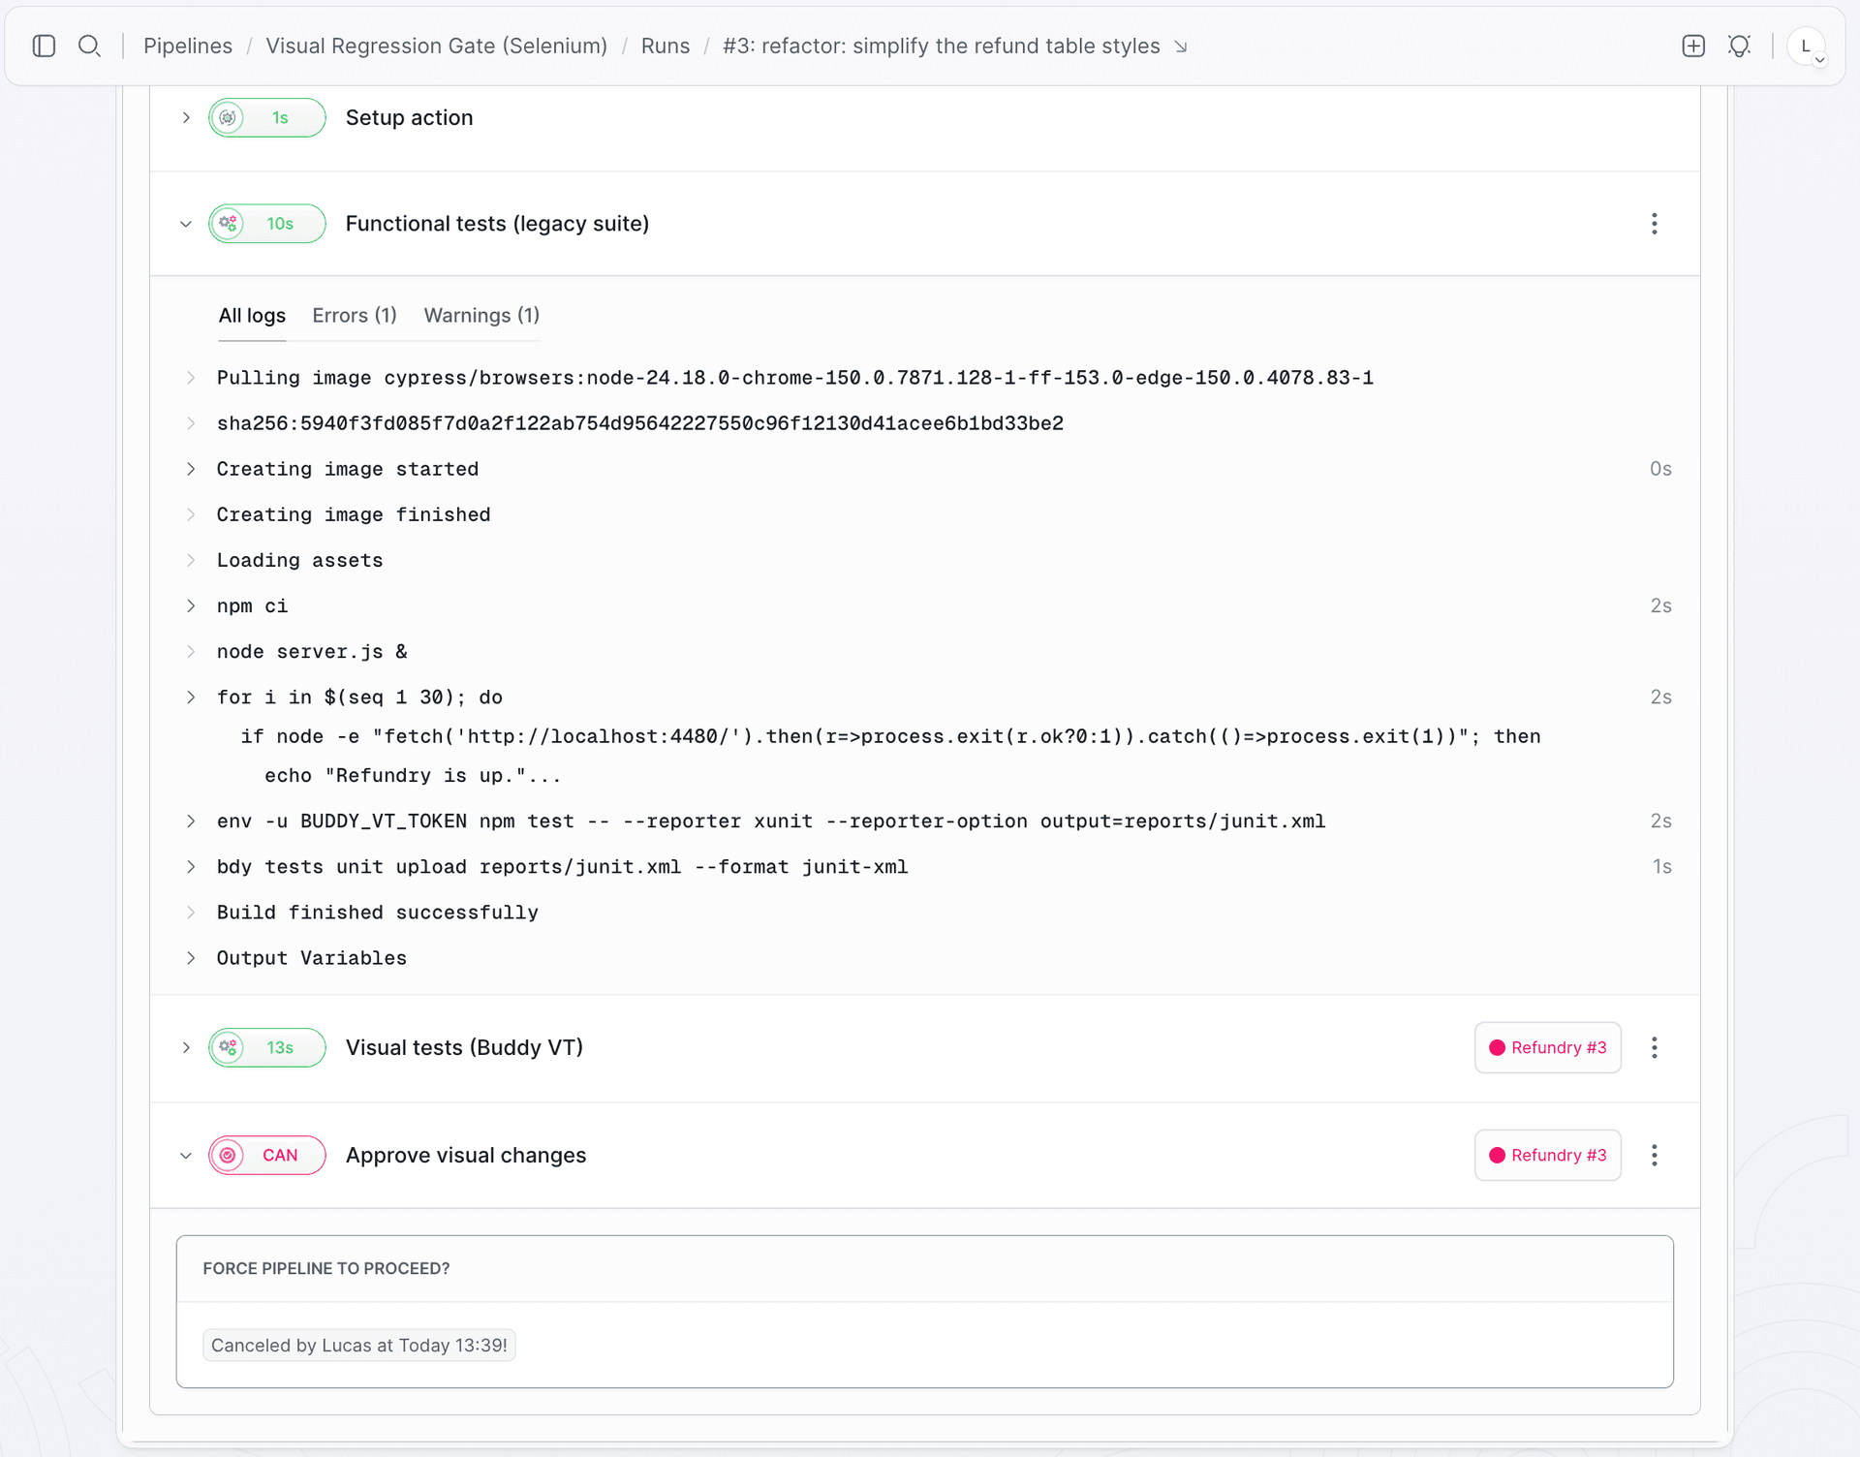Collapse Functional tests legacy suite
The image size is (1860, 1457).
(x=186, y=224)
